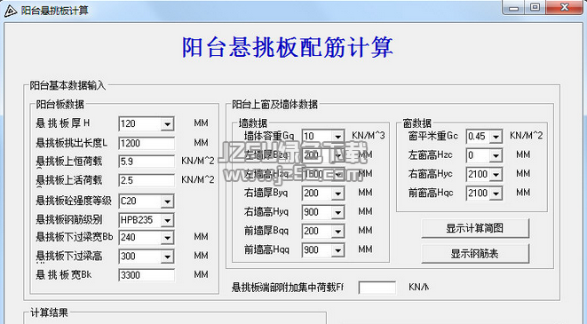Expand the 前墙高Hqq dropdown
The height and width of the screenshot is (324, 587).
(337, 250)
